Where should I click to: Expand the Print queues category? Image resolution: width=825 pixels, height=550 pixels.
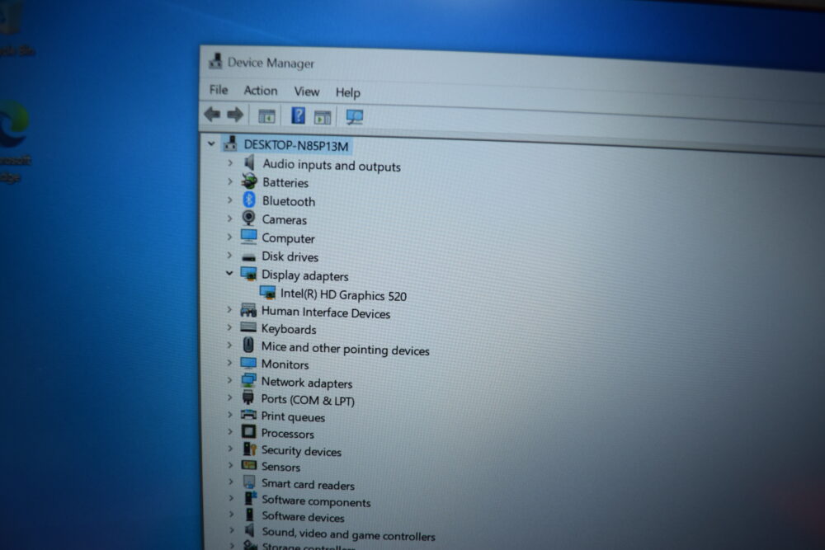tap(230, 414)
